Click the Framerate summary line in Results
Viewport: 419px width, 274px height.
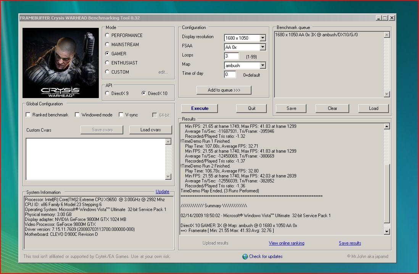227,230
